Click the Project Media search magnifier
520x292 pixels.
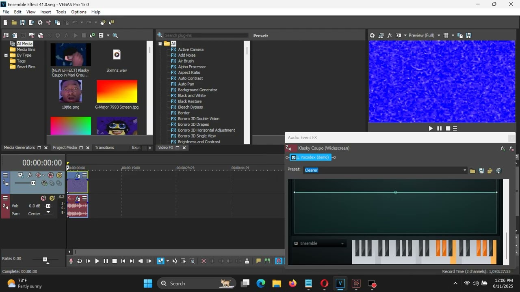point(115,35)
